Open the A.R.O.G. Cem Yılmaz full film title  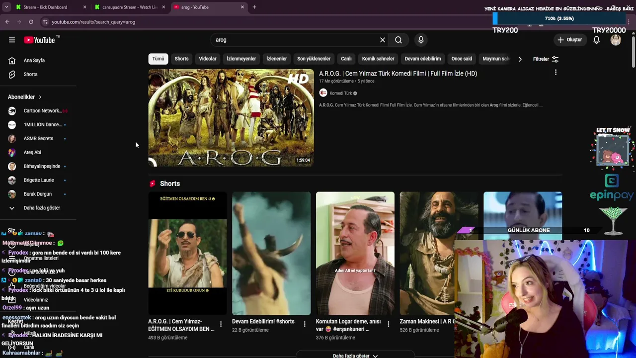398,74
